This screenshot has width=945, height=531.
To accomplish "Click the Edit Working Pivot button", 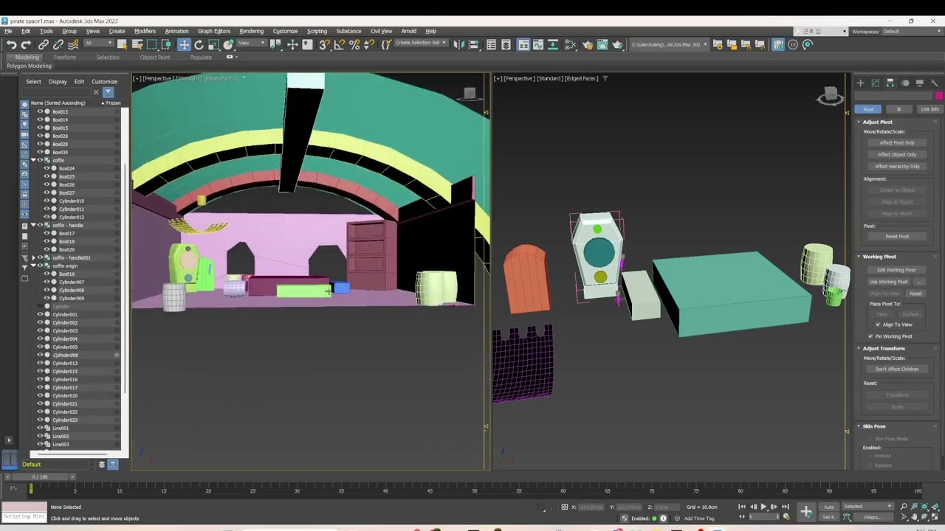I will coord(896,270).
